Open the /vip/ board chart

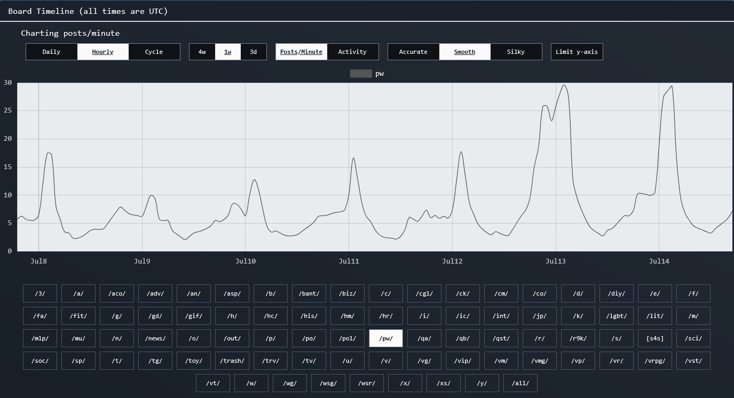point(463,361)
